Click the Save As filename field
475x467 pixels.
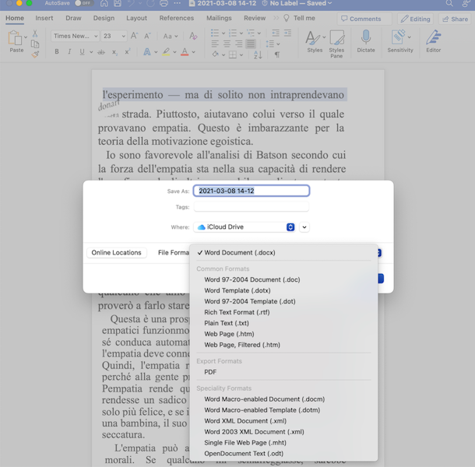pyautogui.click(x=252, y=191)
